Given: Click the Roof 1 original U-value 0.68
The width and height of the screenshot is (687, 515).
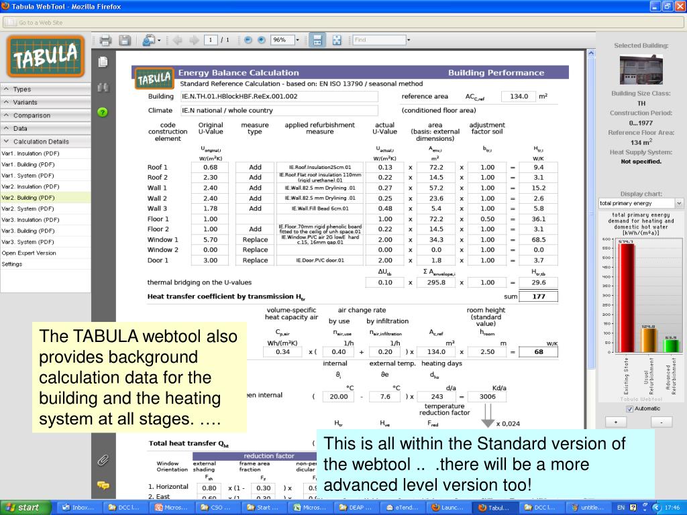Looking at the screenshot, I should [210, 167].
